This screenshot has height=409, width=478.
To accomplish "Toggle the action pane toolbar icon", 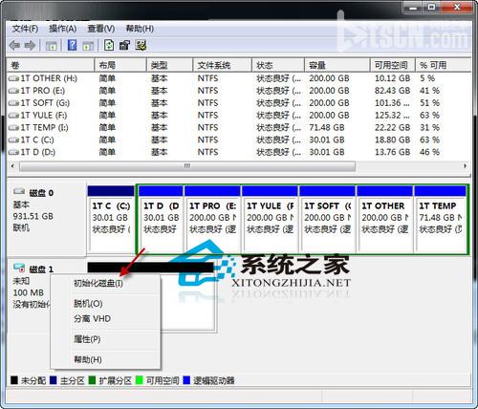I will click(88, 46).
